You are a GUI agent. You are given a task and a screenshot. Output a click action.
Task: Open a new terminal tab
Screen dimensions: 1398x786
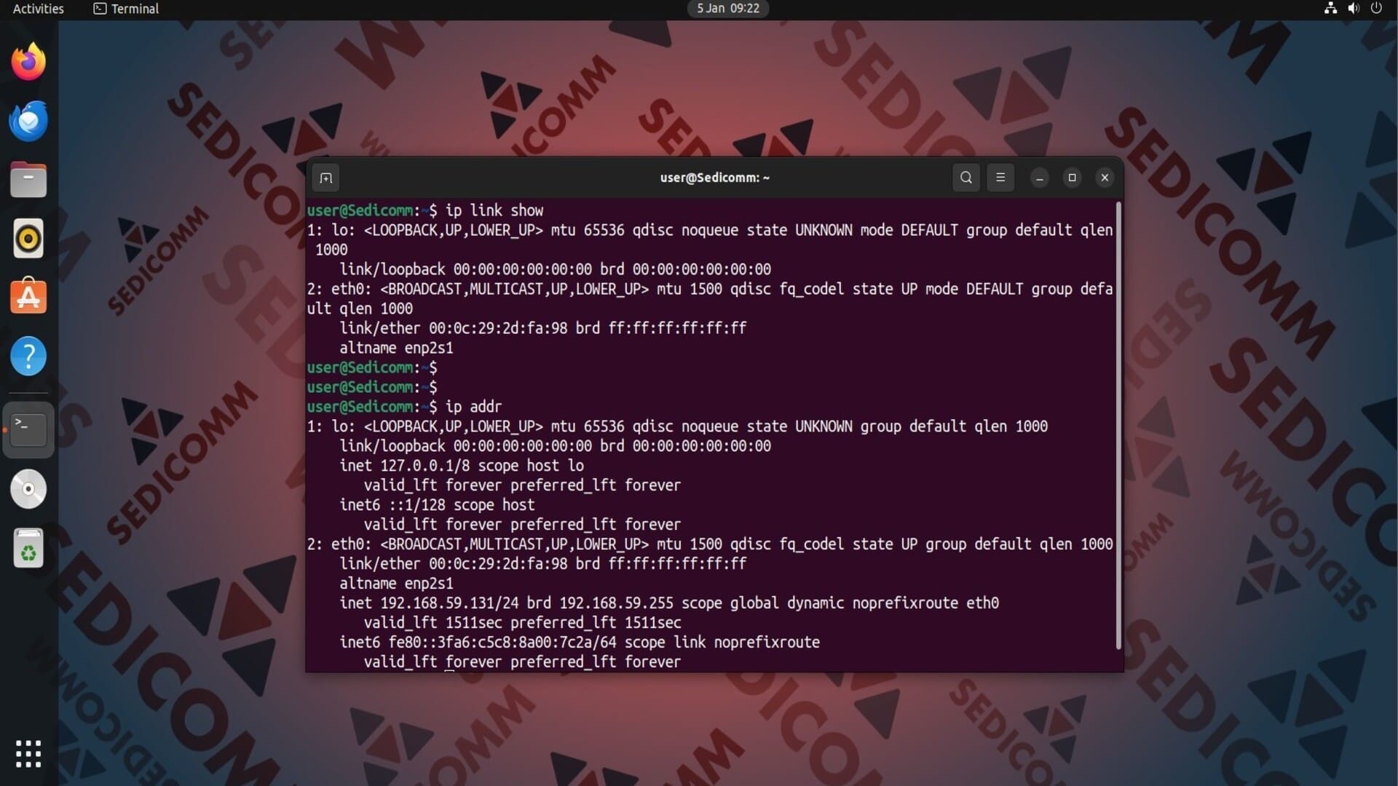point(325,178)
